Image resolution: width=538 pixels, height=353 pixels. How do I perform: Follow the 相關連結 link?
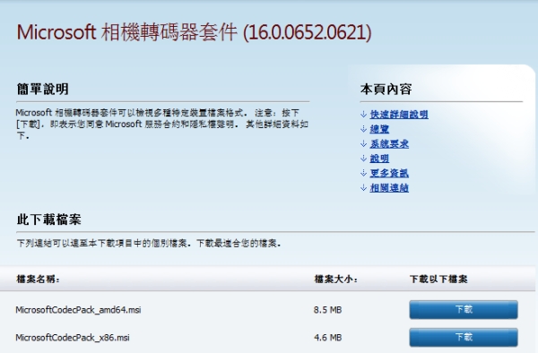click(389, 188)
